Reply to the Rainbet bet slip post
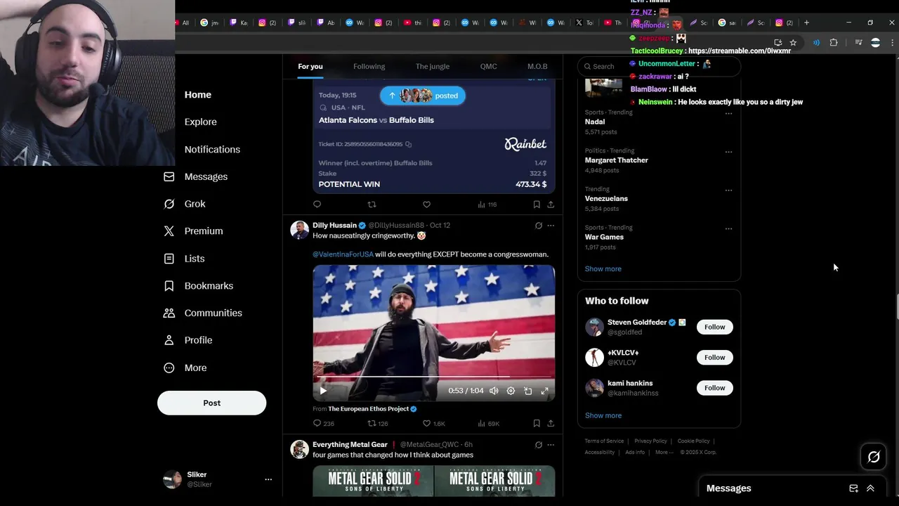The height and width of the screenshot is (506, 899). pyautogui.click(x=317, y=205)
